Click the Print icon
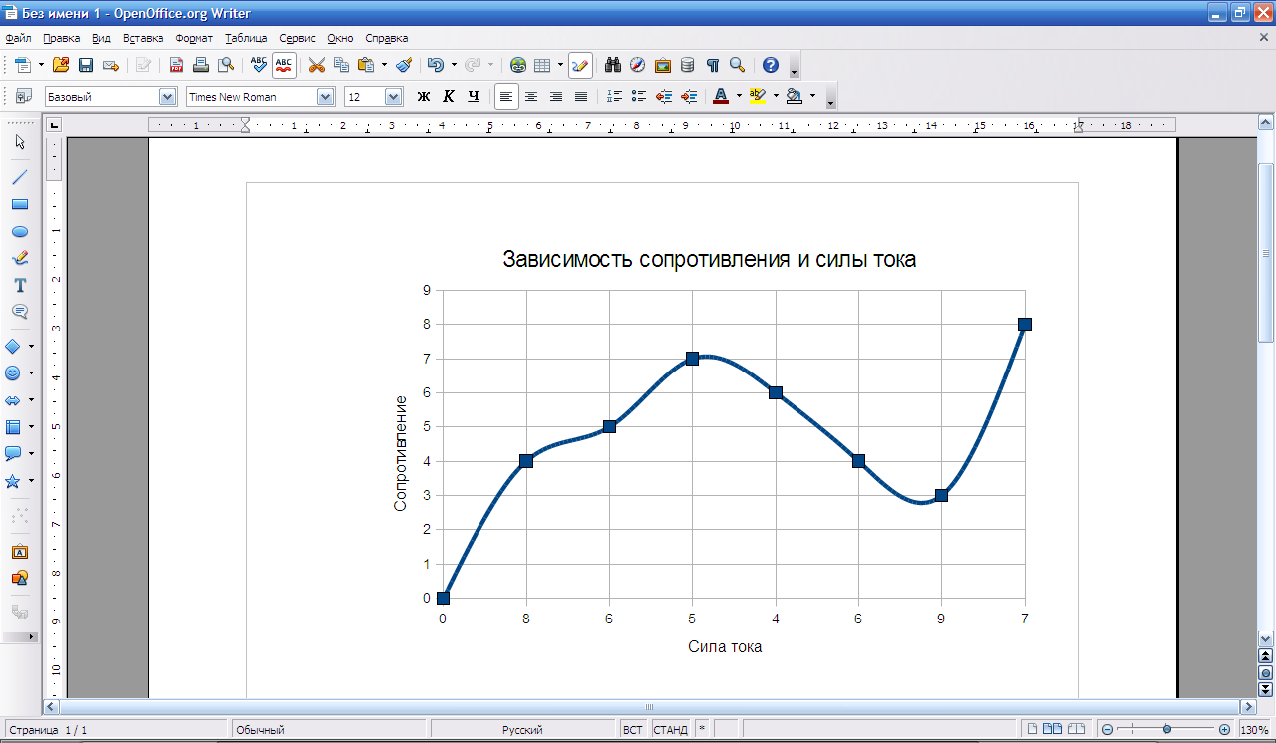The image size is (1276, 743). pos(201,65)
